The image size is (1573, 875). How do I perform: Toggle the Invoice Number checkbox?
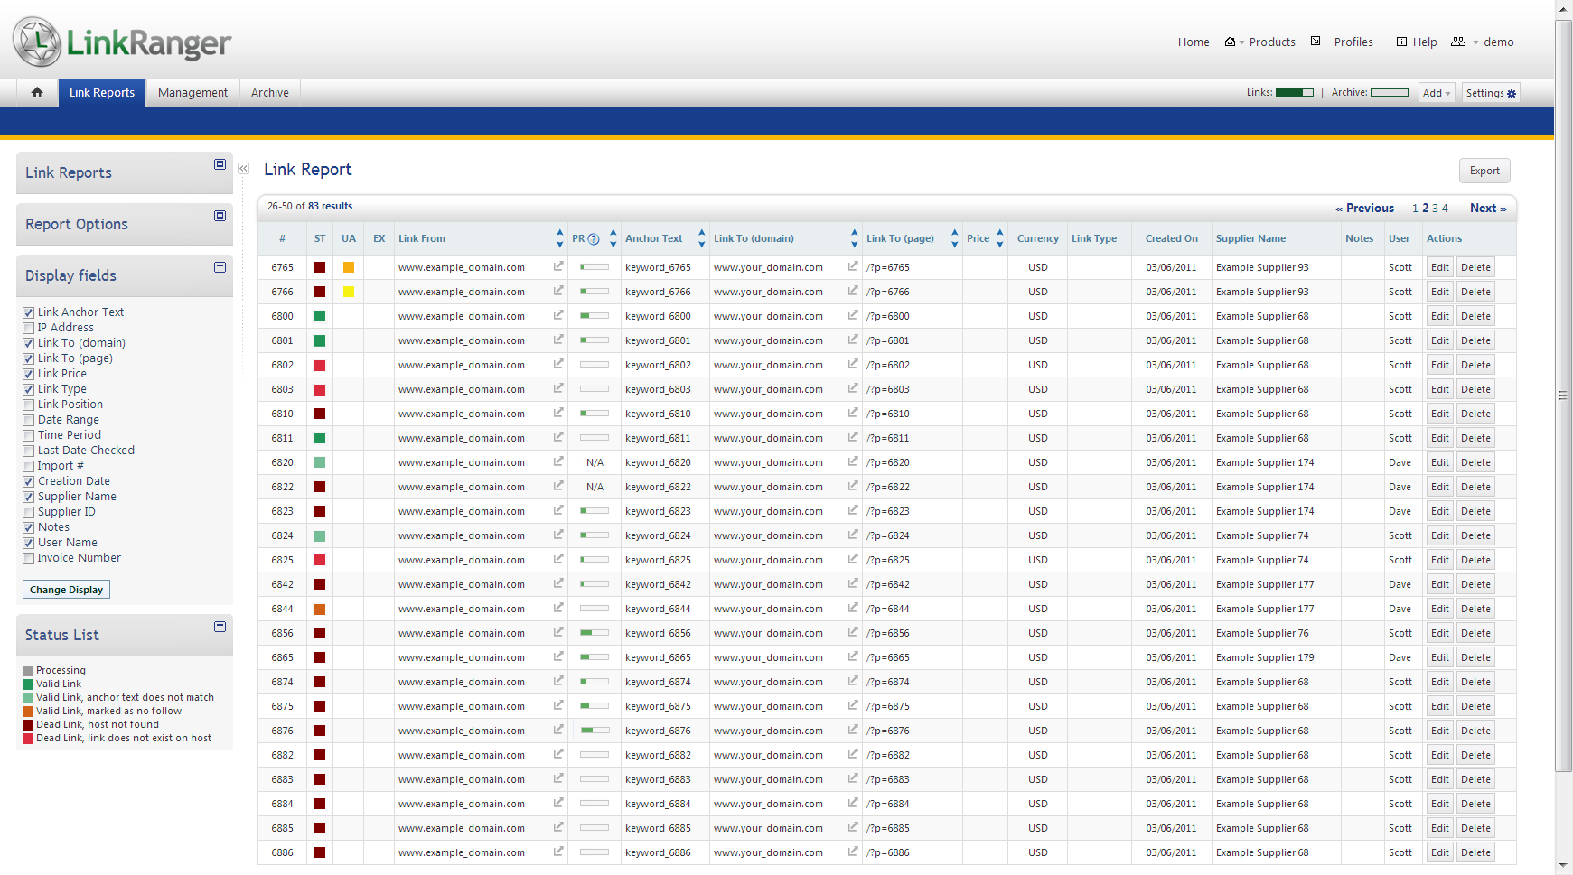coord(29,558)
